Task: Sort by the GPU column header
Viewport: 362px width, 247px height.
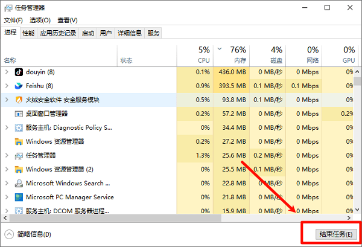Action: 340,56
